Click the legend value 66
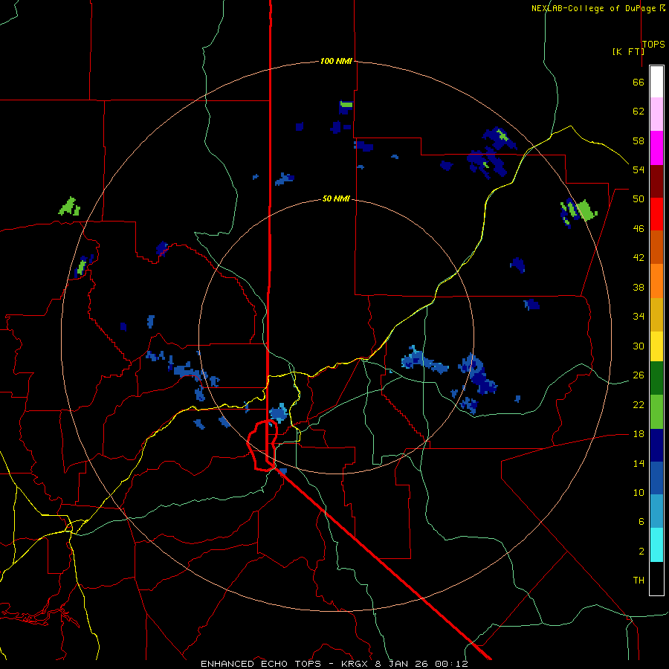 pos(639,83)
